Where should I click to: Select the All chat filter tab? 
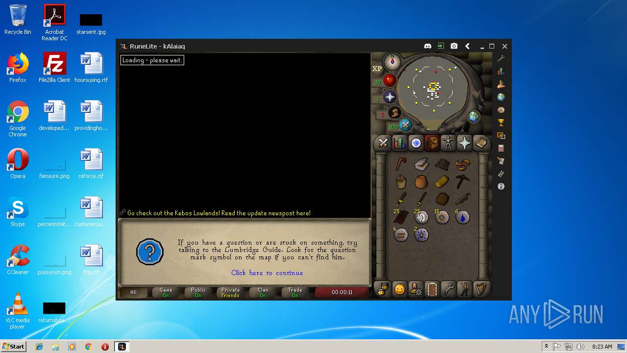click(133, 292)
